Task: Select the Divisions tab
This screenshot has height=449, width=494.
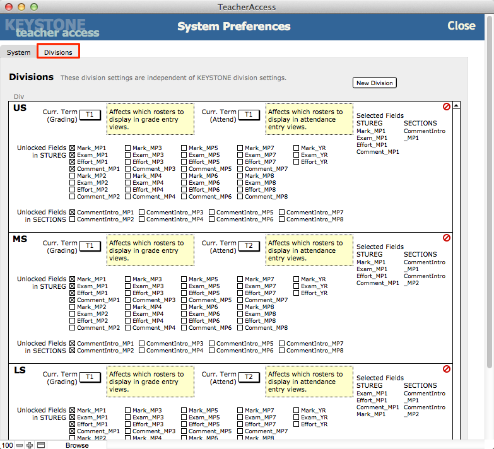Action: (x=58, y=52)
